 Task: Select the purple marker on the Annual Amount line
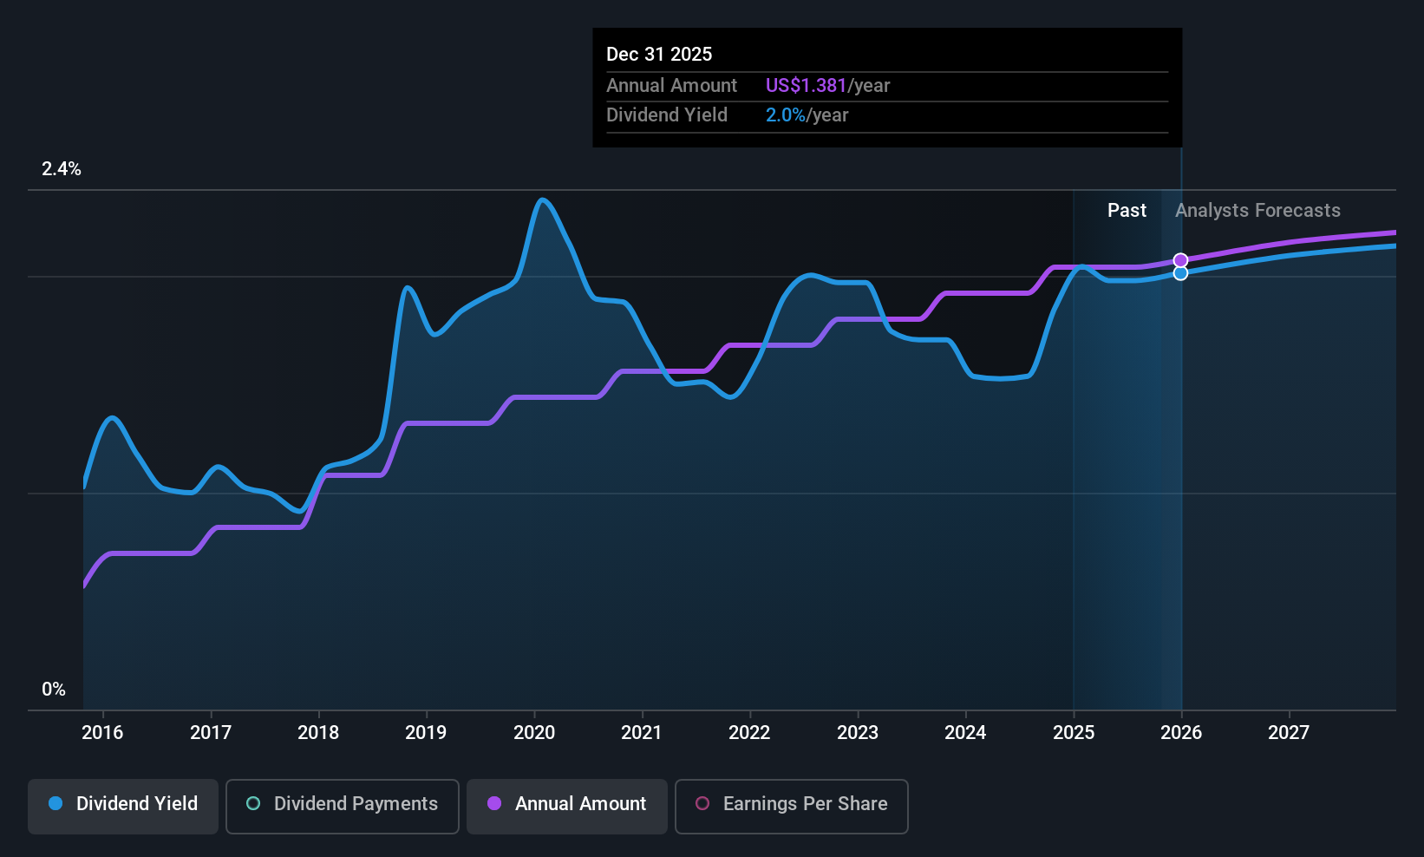point(1180,259)
